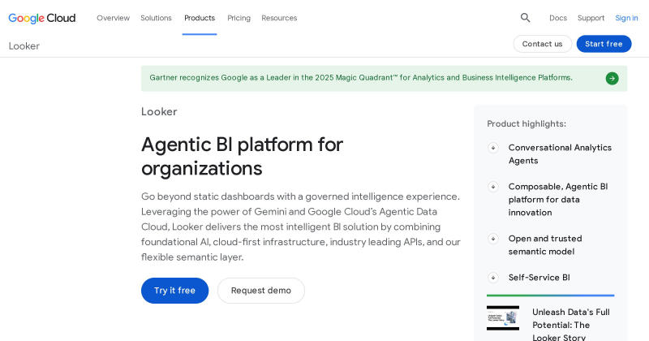Click the Agentic BI platform heading
This screenshot has height=341, width=649.
tap(242, 156)
